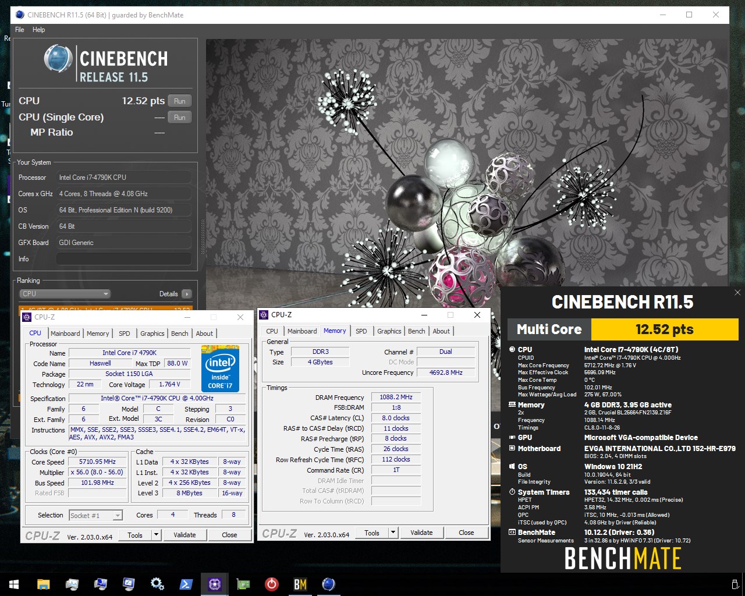Image resolution: width=745 pixels, height=596 pixels.
Task: Click the highlighted top ranking entry bar
Action: (x=105, y=308)
